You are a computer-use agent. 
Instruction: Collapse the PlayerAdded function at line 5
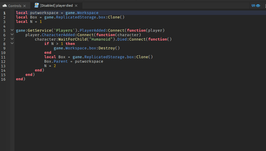(x=12, y=30)
